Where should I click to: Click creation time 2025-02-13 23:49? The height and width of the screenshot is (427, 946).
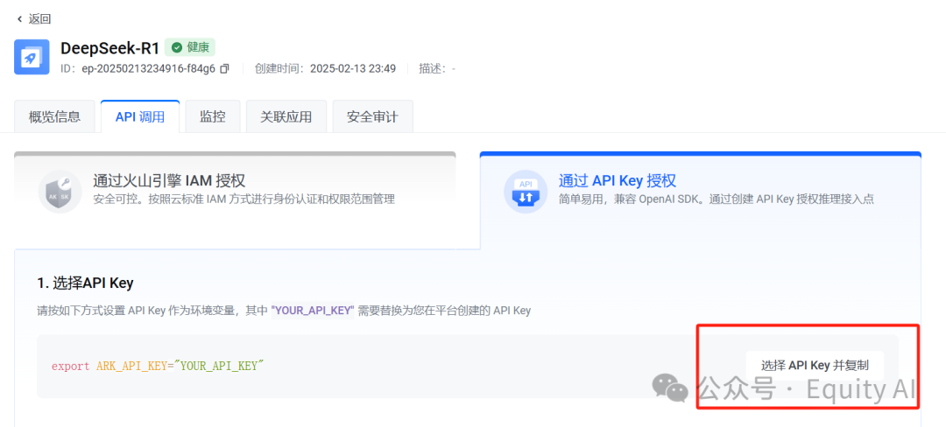pyautogui.click(x=353, y=68)
